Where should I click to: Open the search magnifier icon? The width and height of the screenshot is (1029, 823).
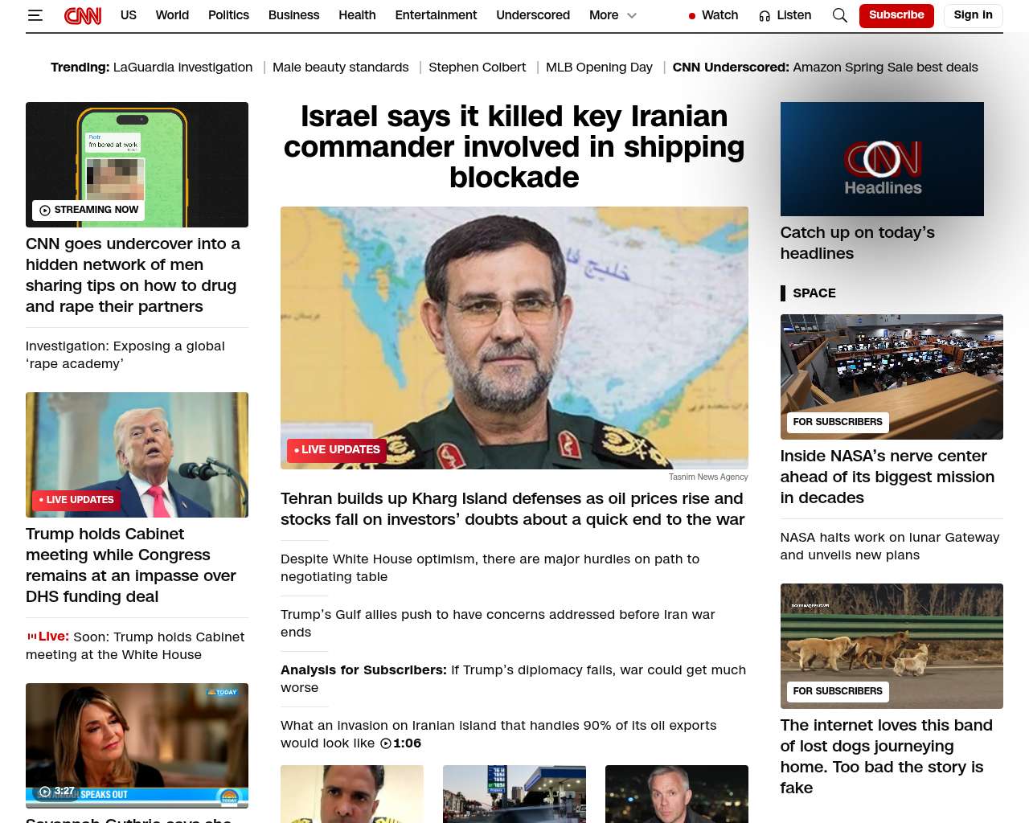[x=840, y=15]
